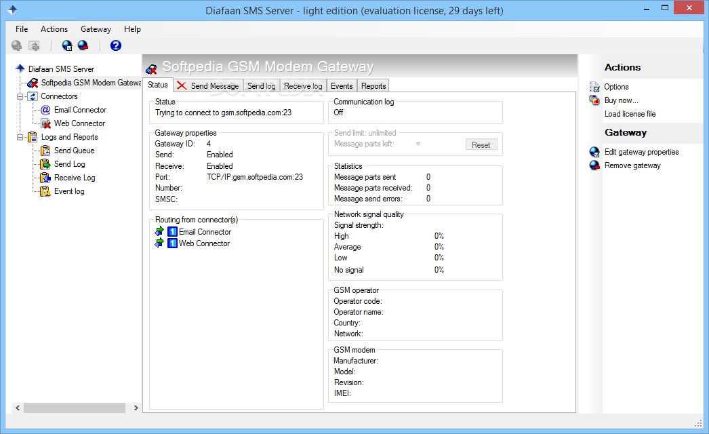Click the Buy now icon in Actions panel
Viewport: 709px width, 434px height.
point(594,100)
